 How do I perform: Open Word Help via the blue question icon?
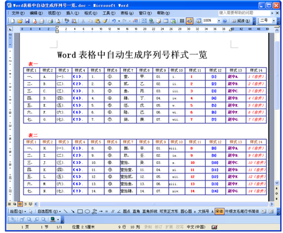(x=225, y=21)
